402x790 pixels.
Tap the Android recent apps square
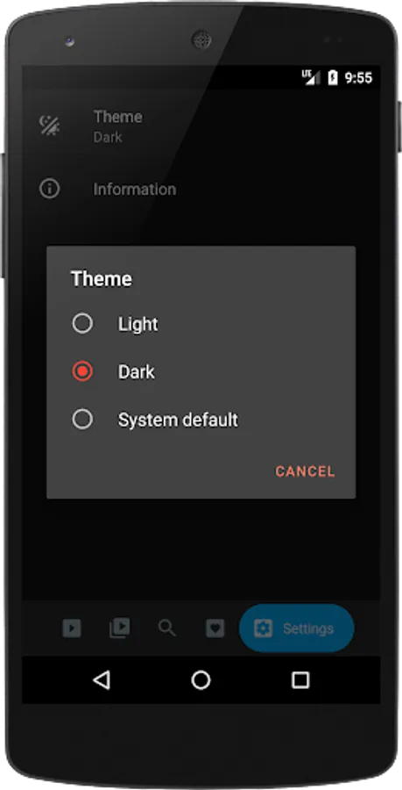pos(300,680)
